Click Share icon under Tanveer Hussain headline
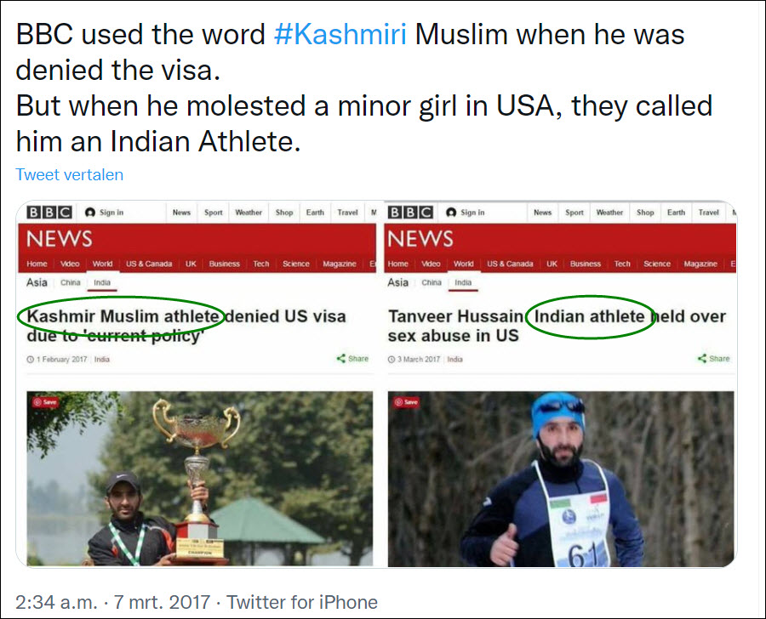Screen dimensions: 766x619 tap(702, 359)
